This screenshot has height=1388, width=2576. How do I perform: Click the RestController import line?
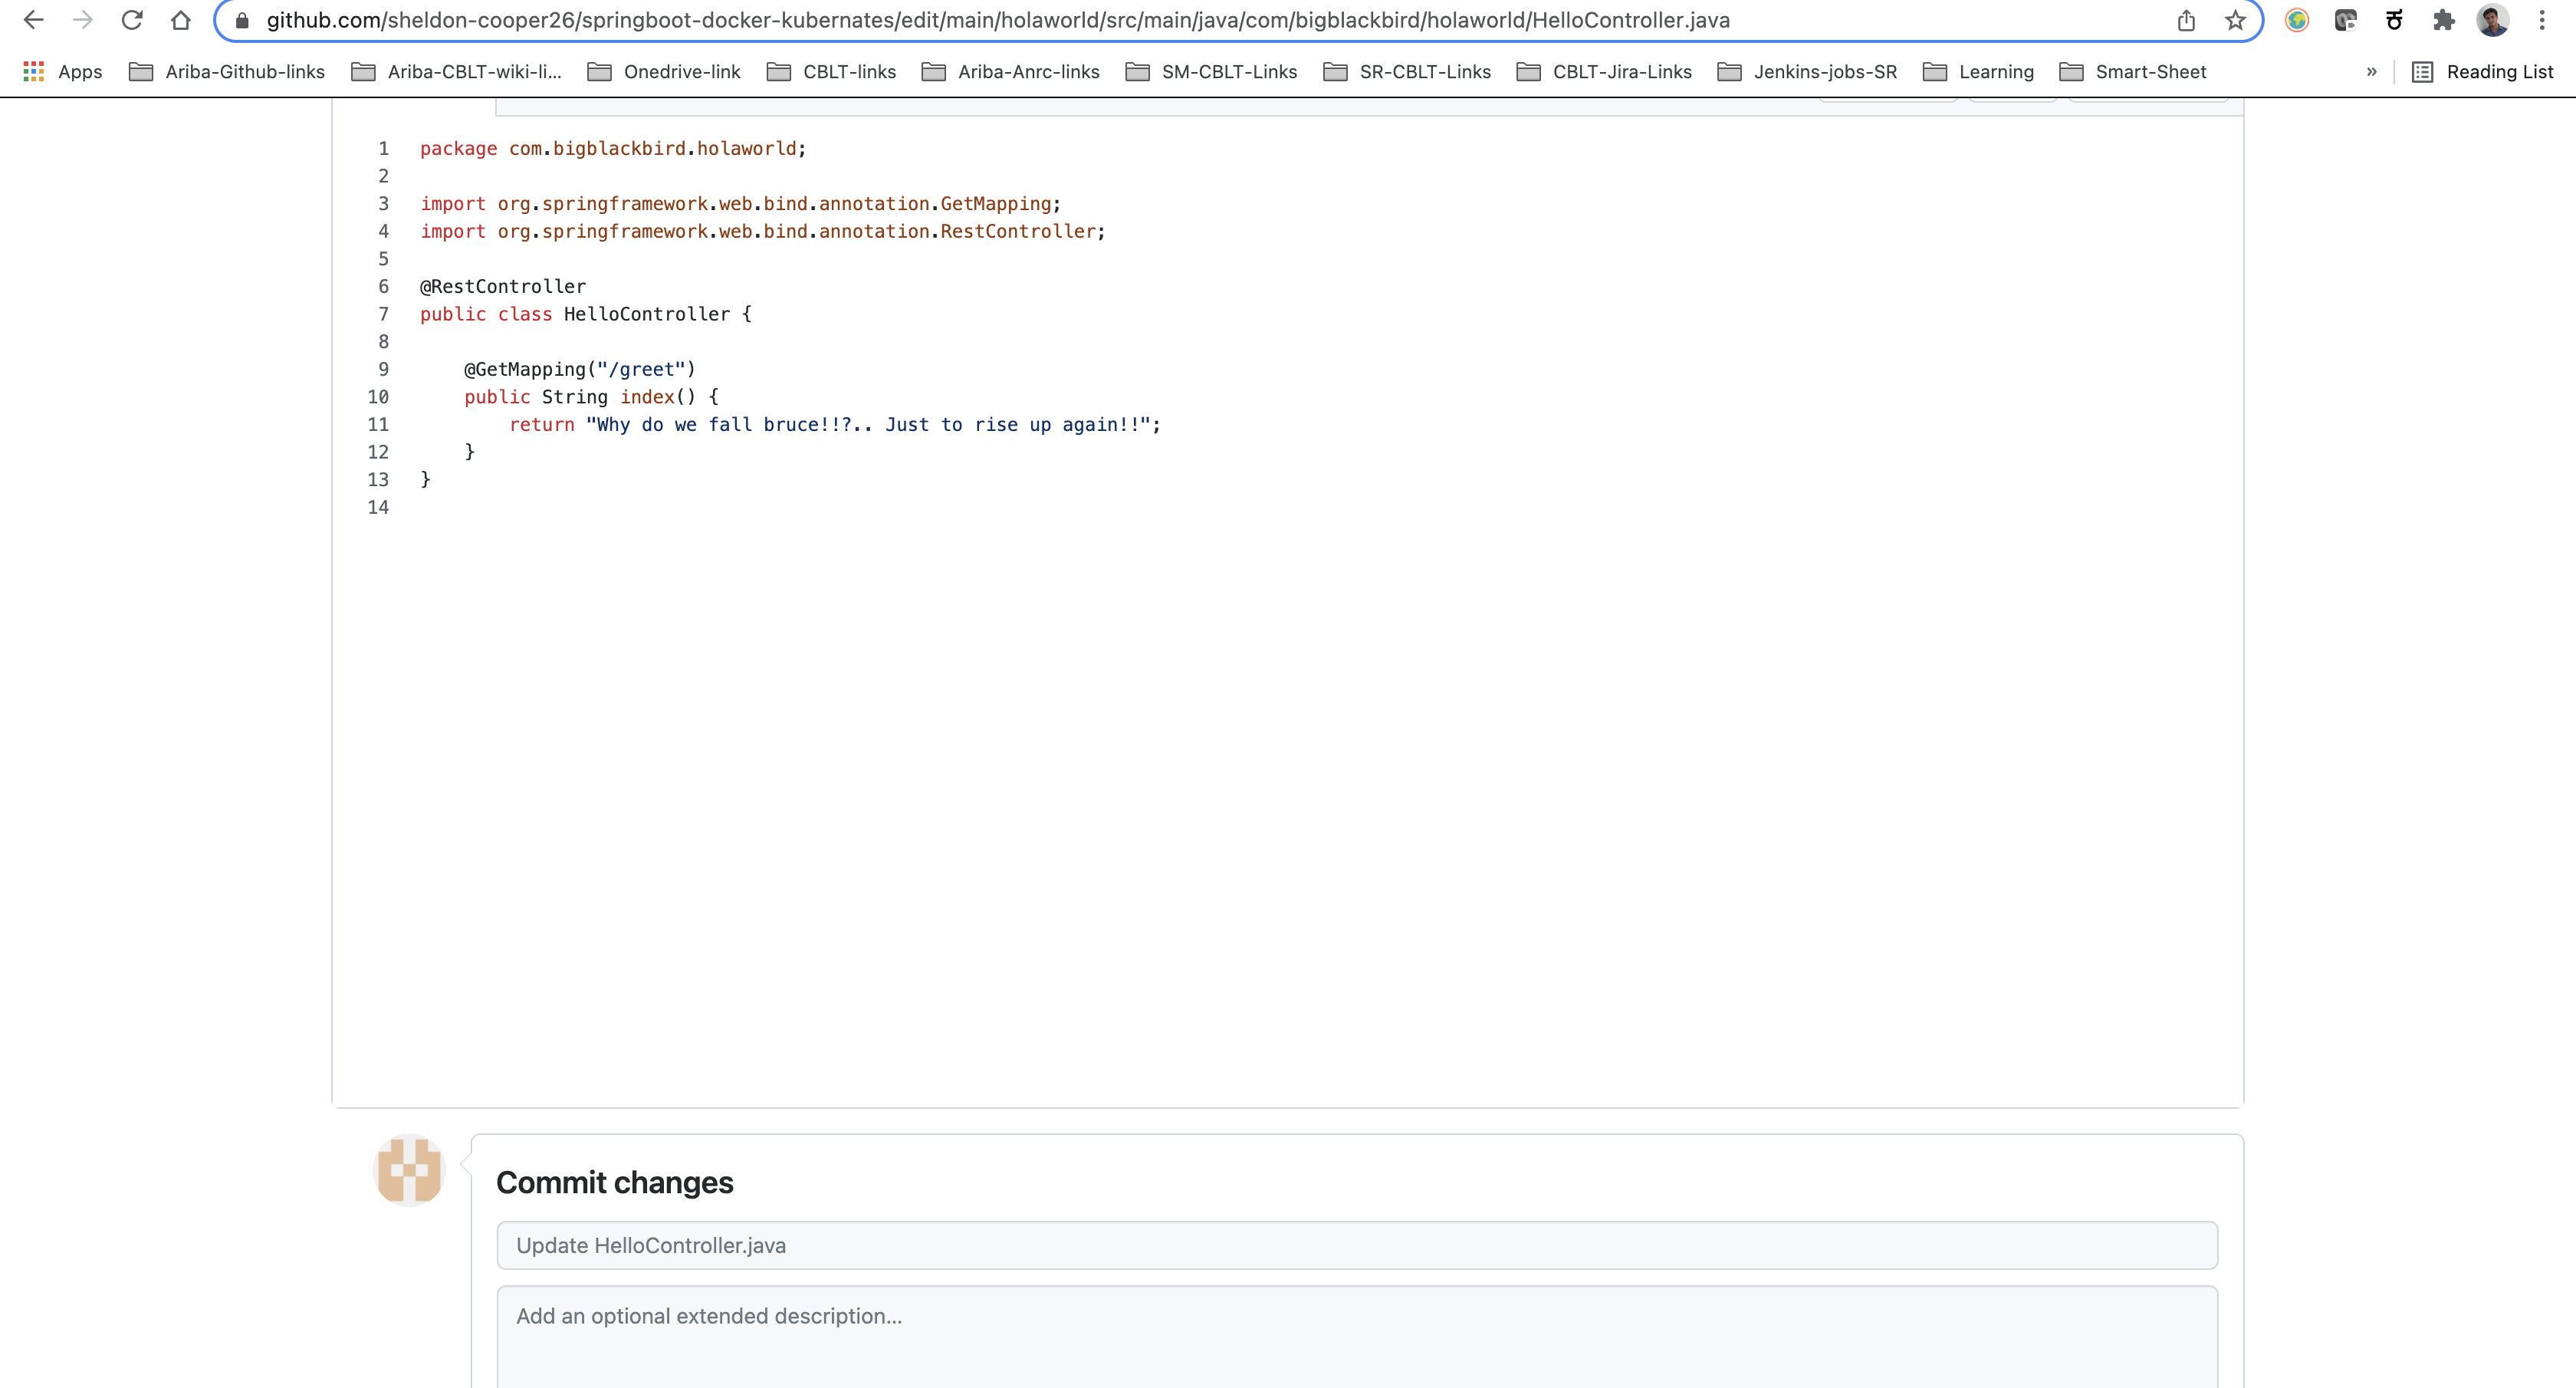coord(763,231)
